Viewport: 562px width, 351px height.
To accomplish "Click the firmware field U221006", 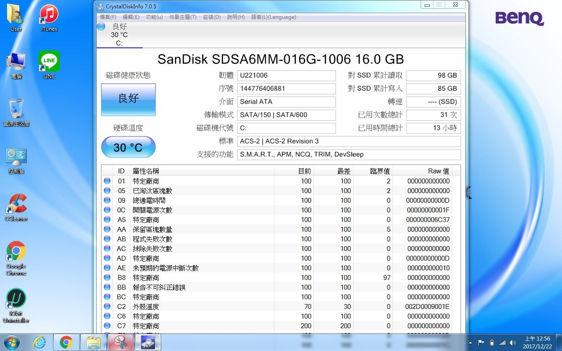I will click(x=286, y=75).
